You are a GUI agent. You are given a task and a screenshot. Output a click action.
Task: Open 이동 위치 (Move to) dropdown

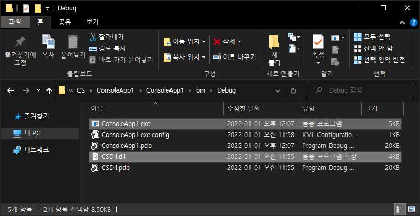click(x=184, y=41)
